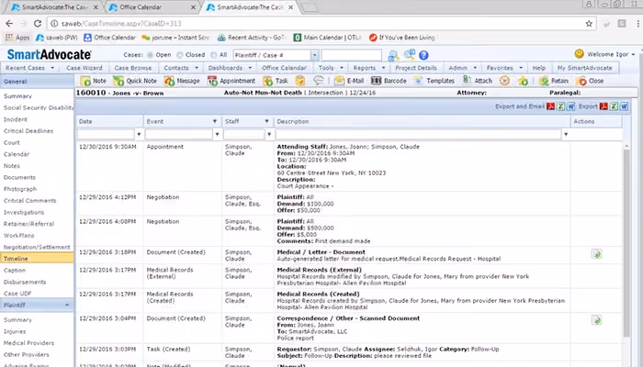Export timeline as Word

pyautogui.click(x=624, y=106)
